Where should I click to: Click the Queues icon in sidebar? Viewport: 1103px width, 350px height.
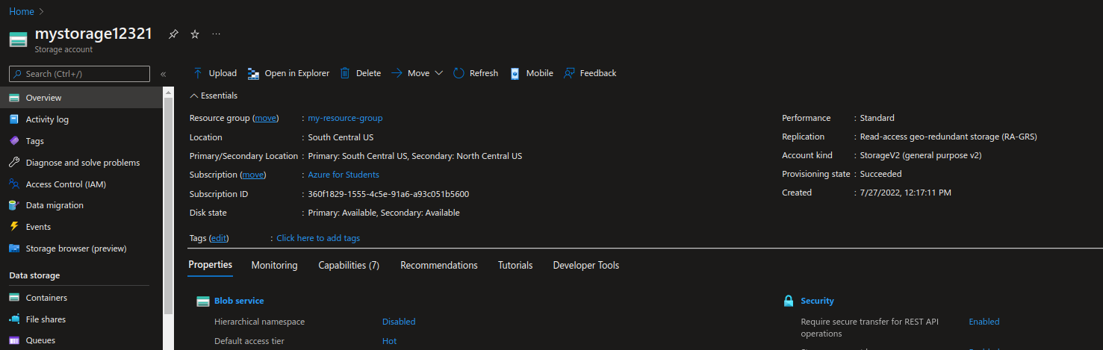tap(14, 340)
